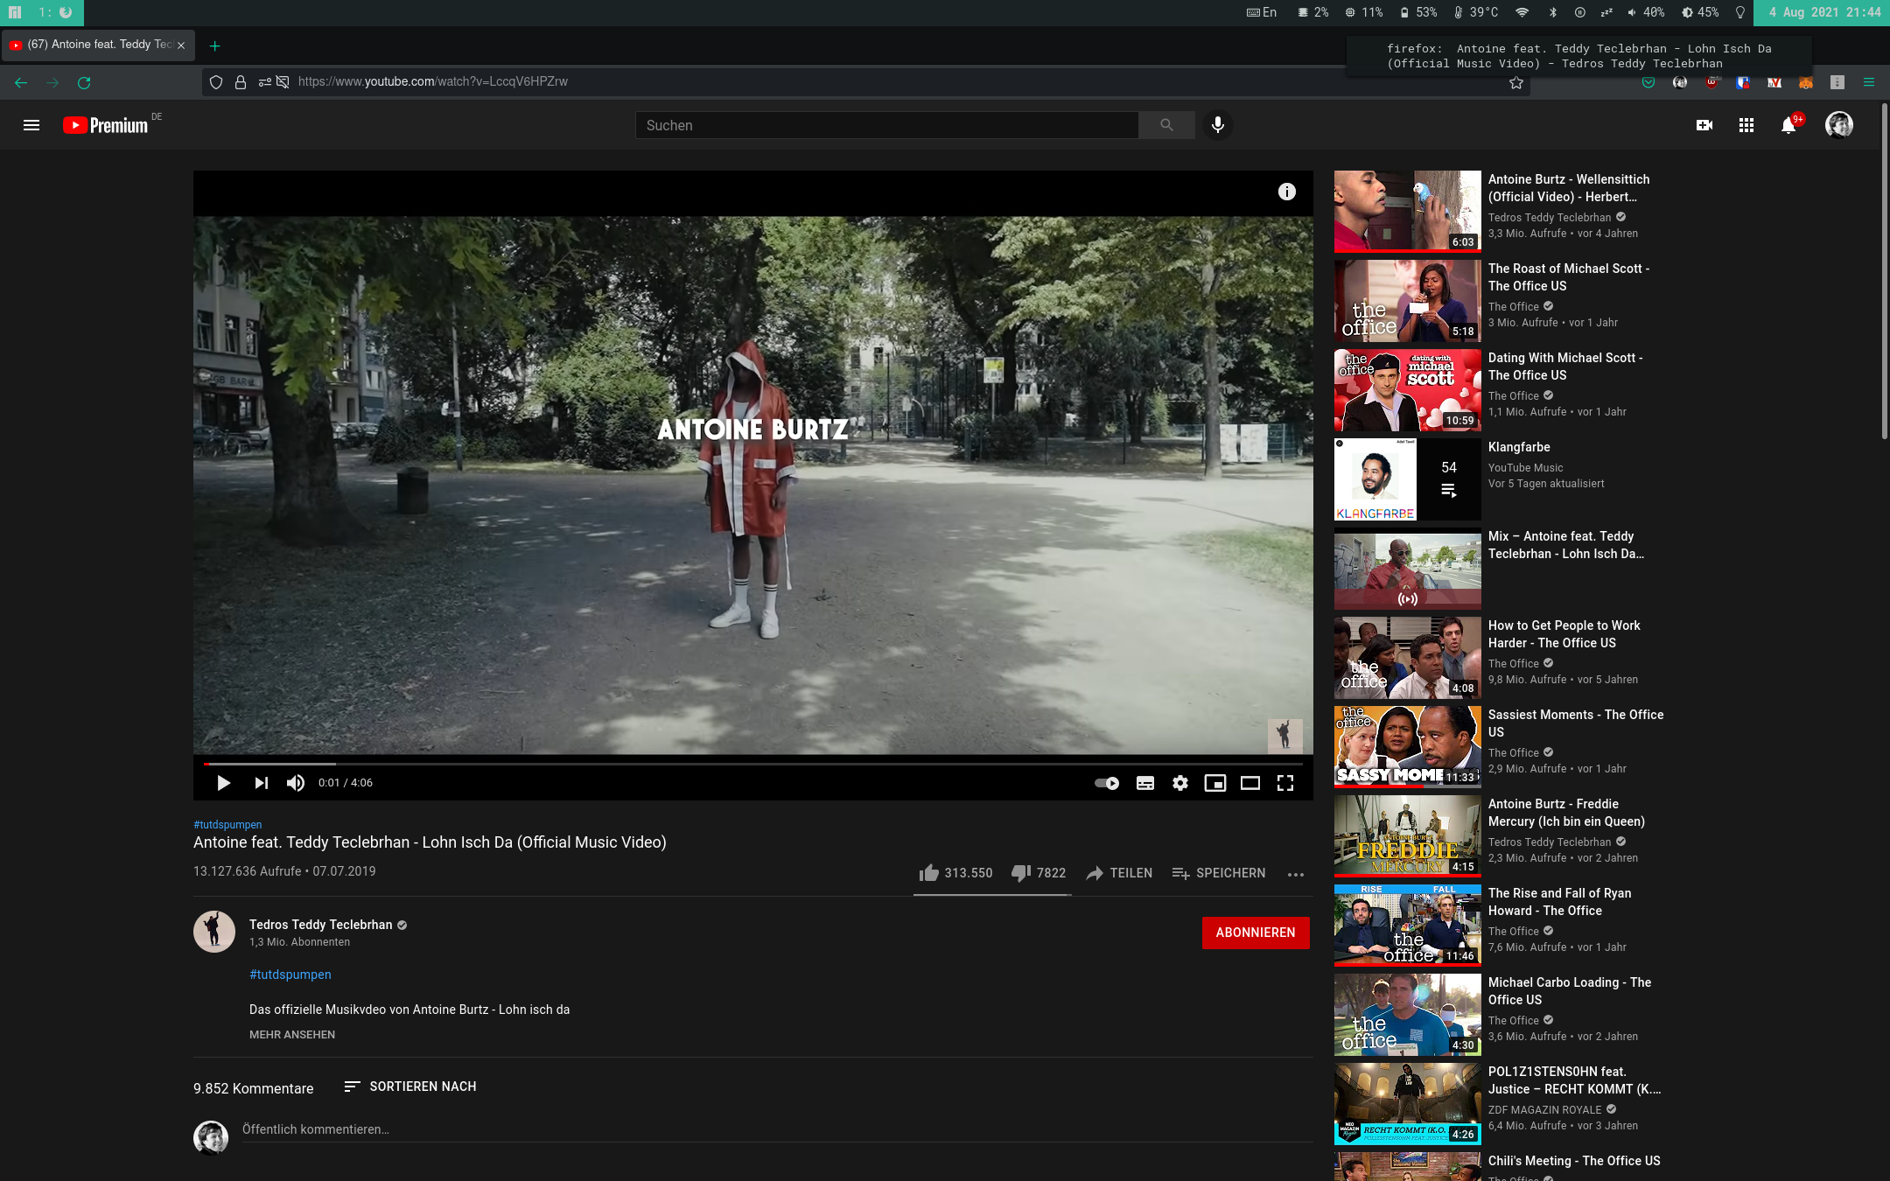
Task: Focus the public comment field
Action: (776, 1129)
